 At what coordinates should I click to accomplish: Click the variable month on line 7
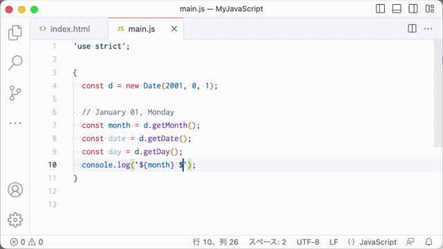click(x=119, y=125)
